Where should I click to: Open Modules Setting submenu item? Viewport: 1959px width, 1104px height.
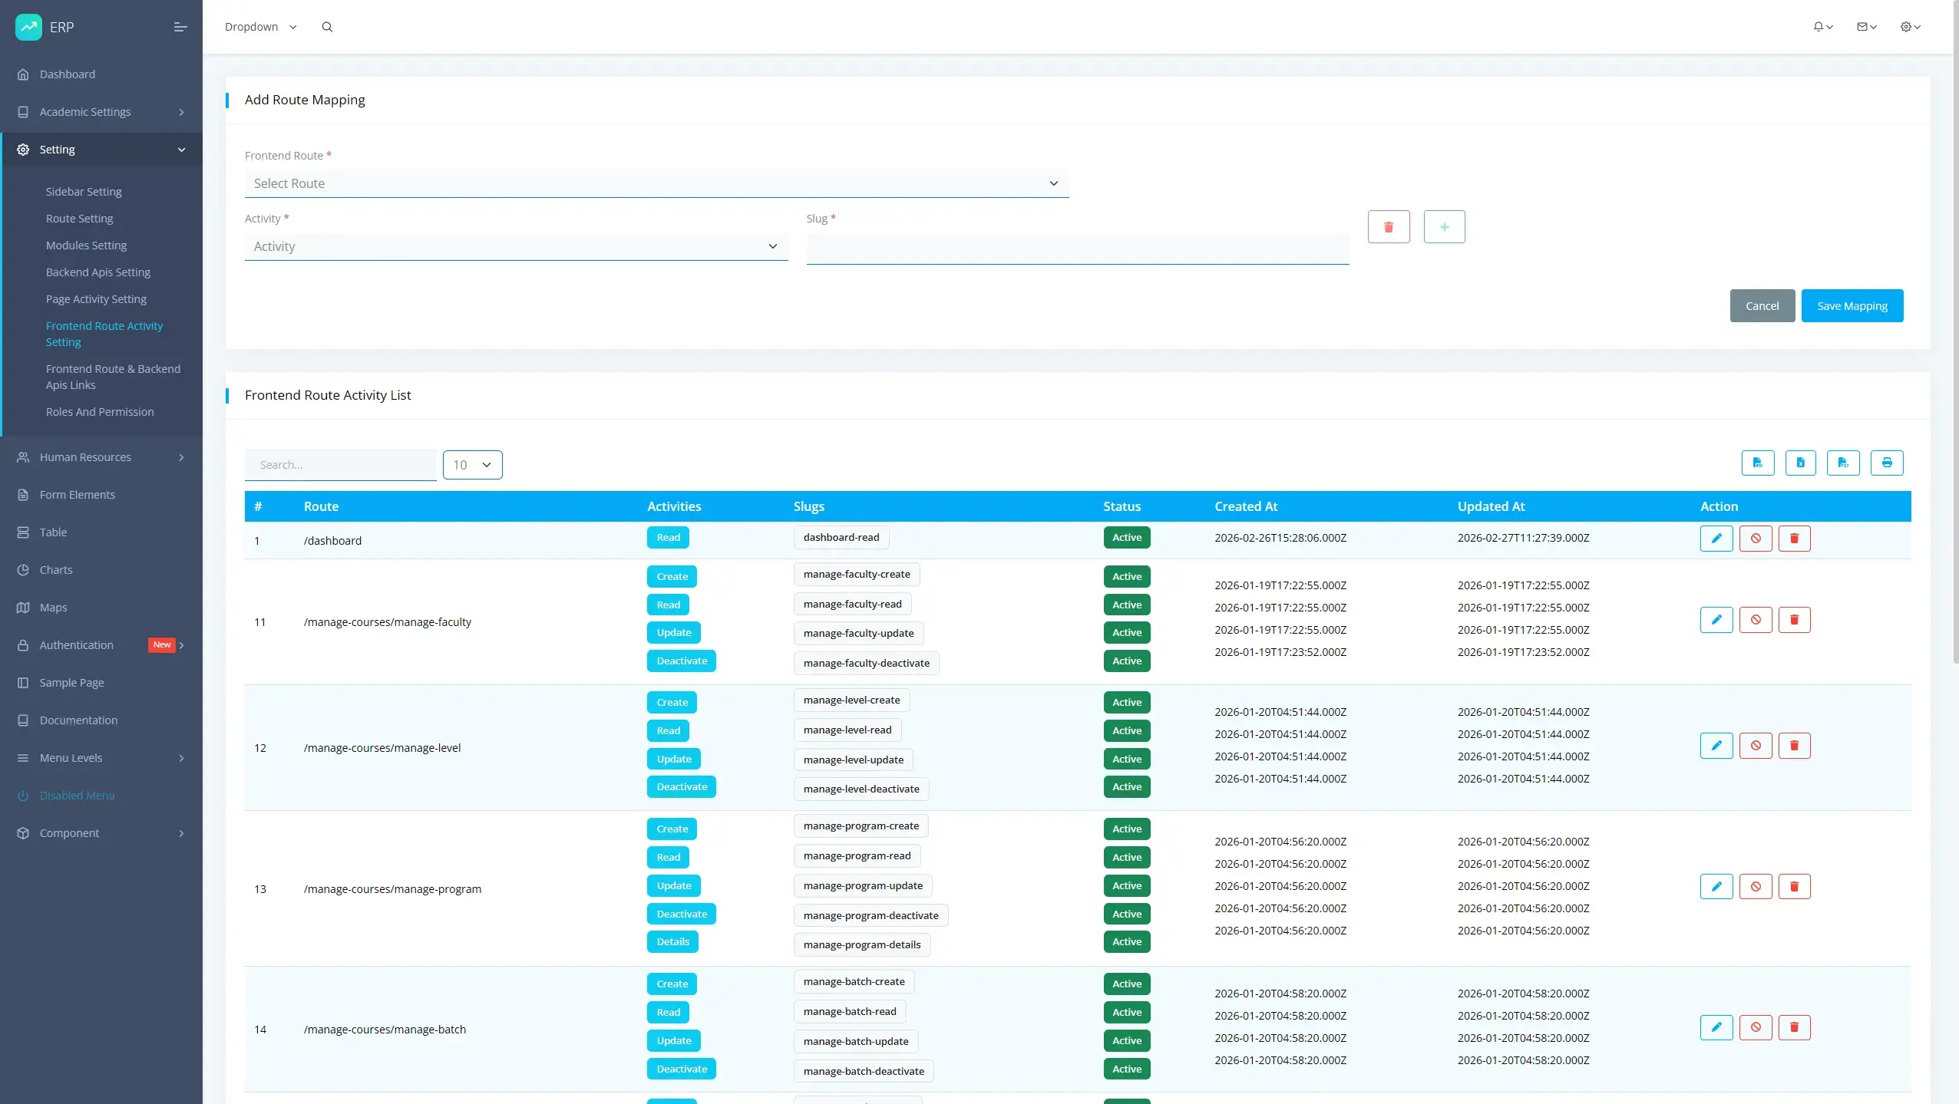click(x=86, y=246)
